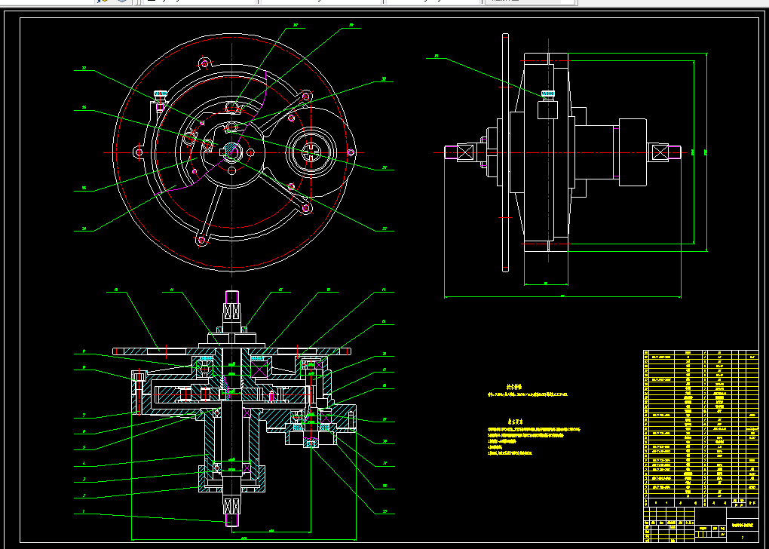This screenshot has width=769, height=549.
Task: Click the yellow parts list table
Action: click(x=701, y=429)
